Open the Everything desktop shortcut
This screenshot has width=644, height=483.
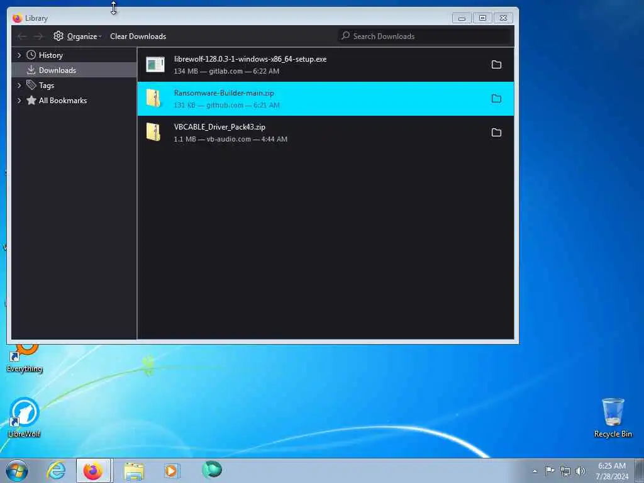(x=25, y=358)
